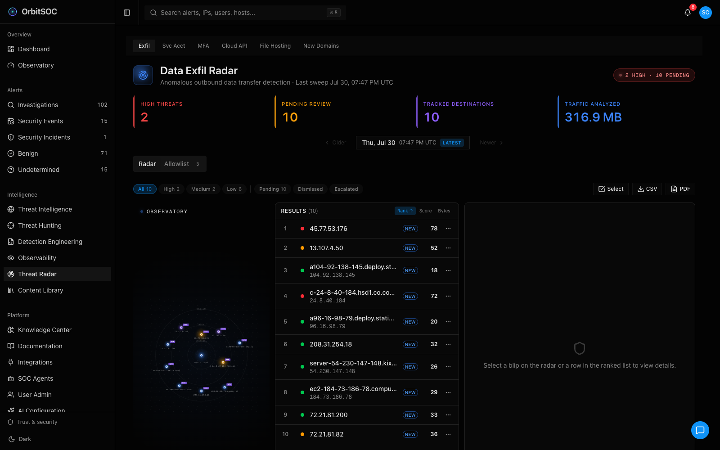This screenshot has height=450, width=720.
Task: Click the 2 HIGH · 10 PENDING badge
Action: (x=654, y=75)
